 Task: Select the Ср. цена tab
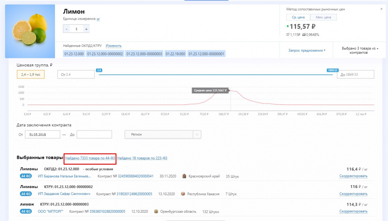coord(298,17)
